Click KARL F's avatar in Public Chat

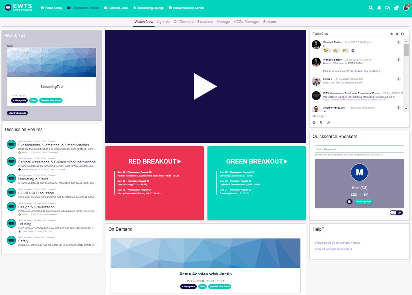(316, 81)
